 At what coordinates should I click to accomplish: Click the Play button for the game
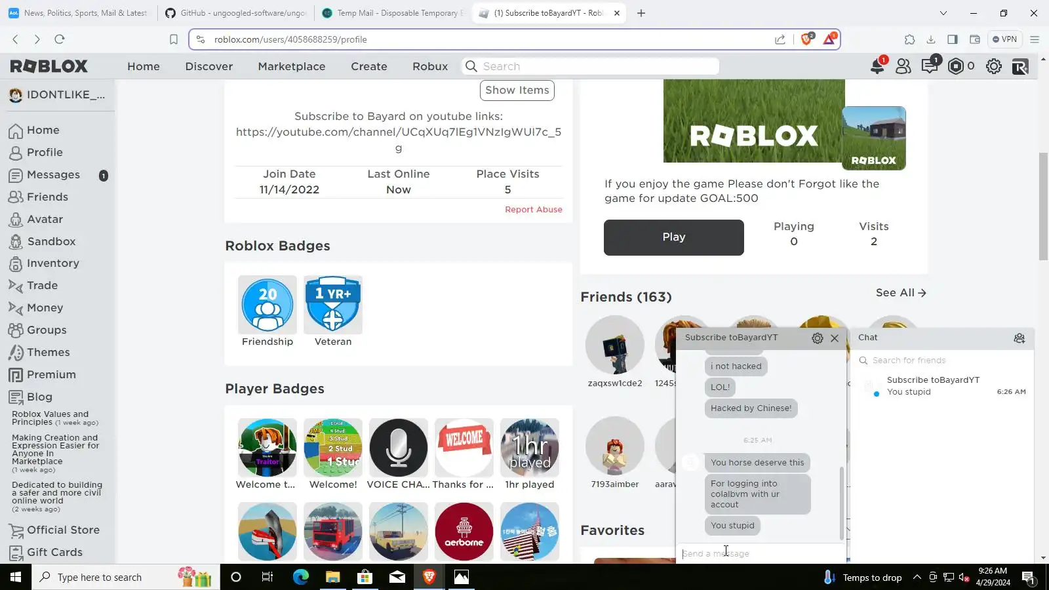(x=674, y=237)
